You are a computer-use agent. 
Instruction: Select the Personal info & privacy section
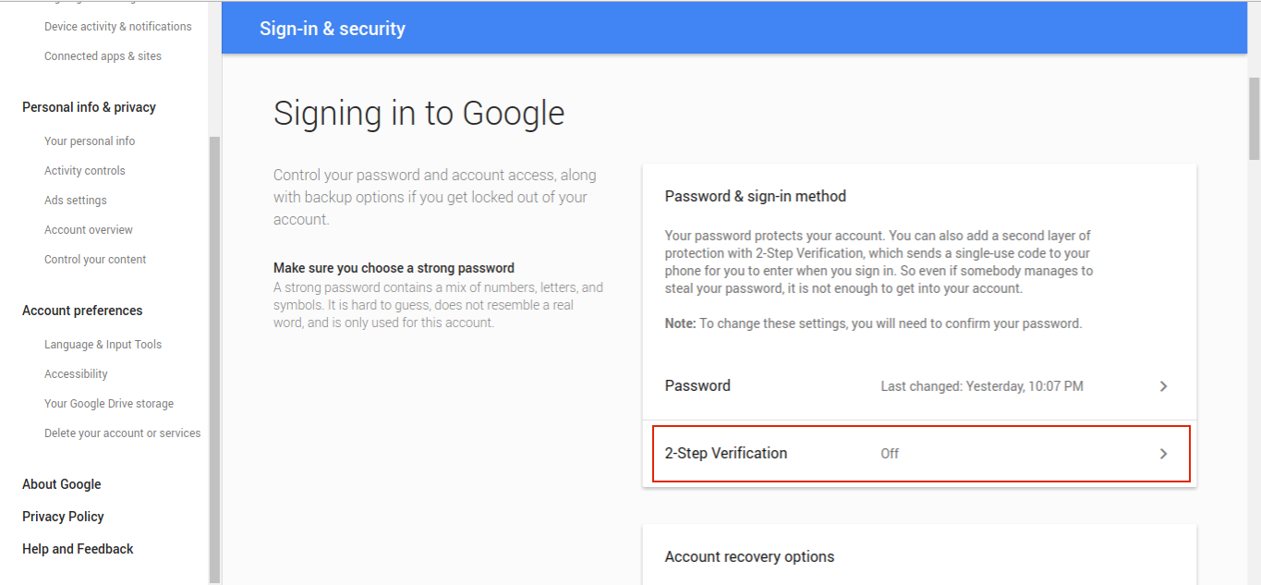[89, 107]
